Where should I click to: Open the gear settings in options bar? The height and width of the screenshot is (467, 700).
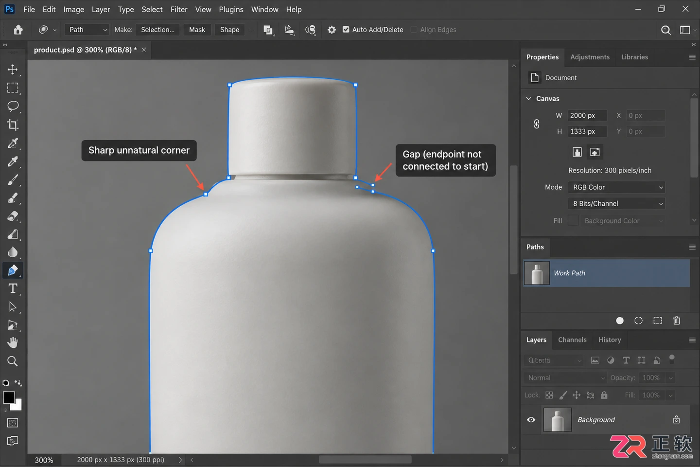pyautogui.click(x=332, y=30)
